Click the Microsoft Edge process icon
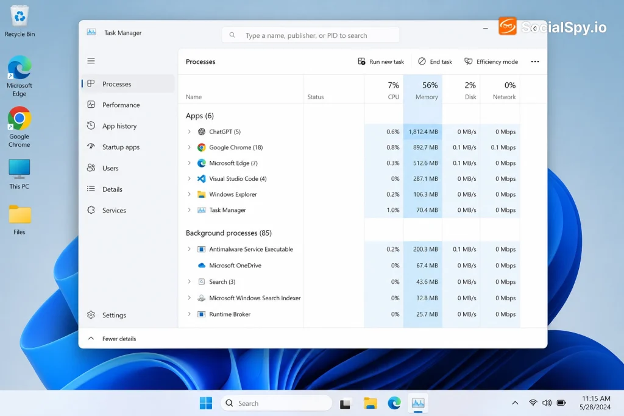 tap(201, 163)
